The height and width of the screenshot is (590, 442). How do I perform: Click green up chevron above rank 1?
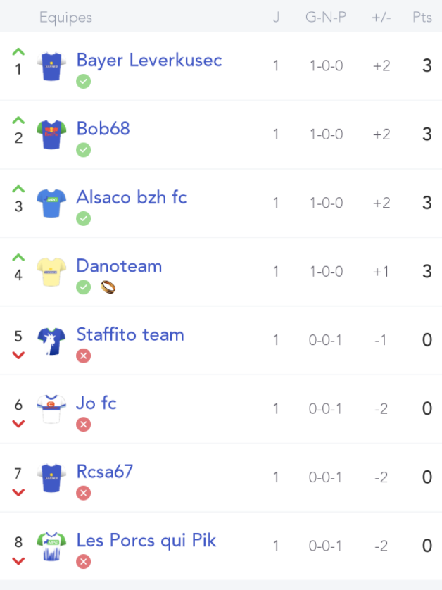coord(18,52)
